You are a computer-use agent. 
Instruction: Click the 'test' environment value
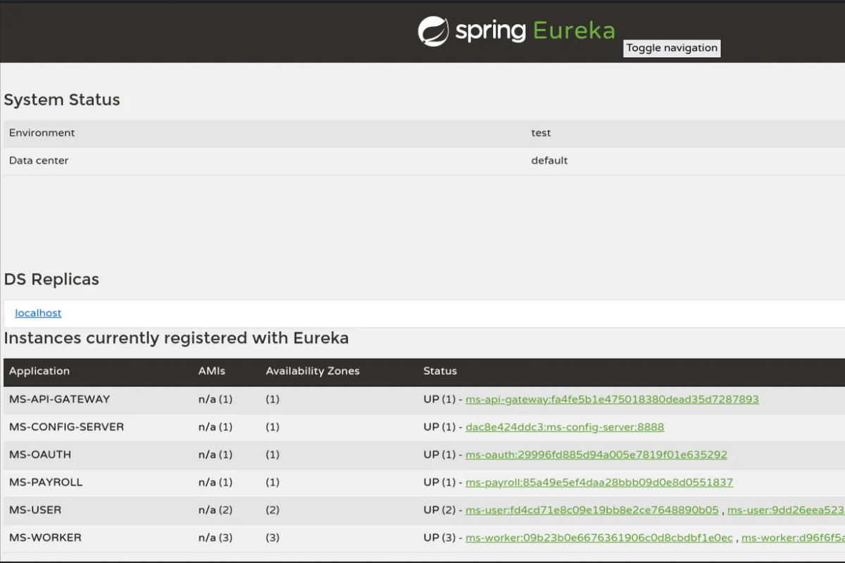pos(541,133)
